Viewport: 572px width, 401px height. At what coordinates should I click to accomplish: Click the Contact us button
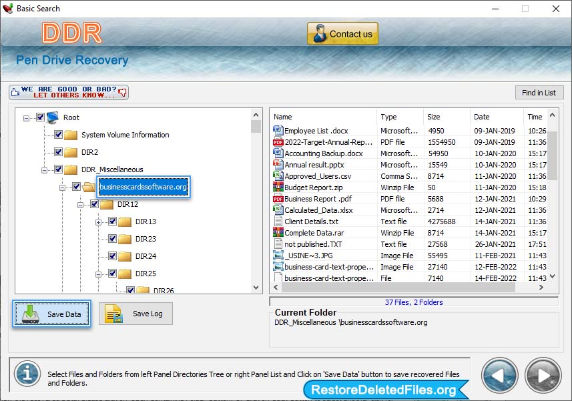pos(342,33)
